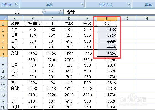Click the 9月 cell

point(15,101)
